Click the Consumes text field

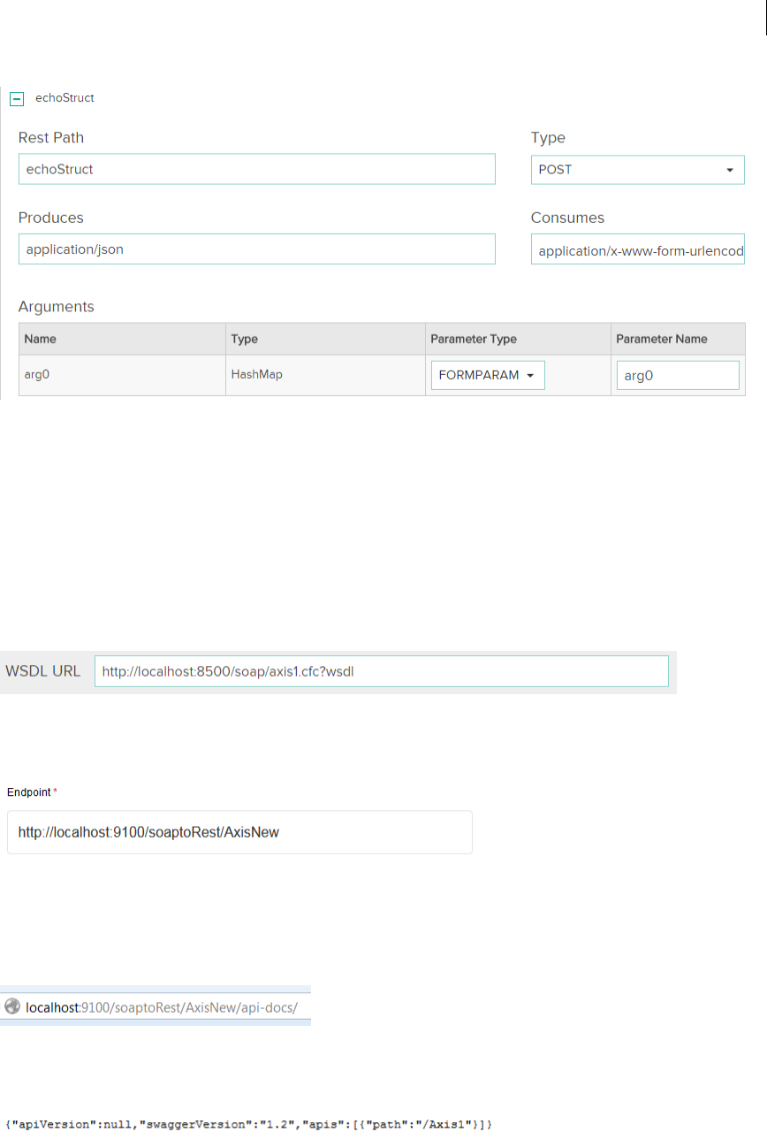coord(637,250)
